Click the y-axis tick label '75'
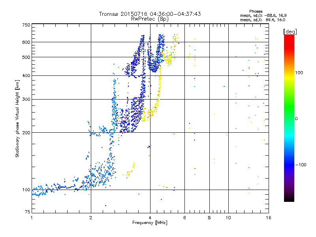Image resolution: width=316 pixels, height=237 pixels. (x=28, y=212)
